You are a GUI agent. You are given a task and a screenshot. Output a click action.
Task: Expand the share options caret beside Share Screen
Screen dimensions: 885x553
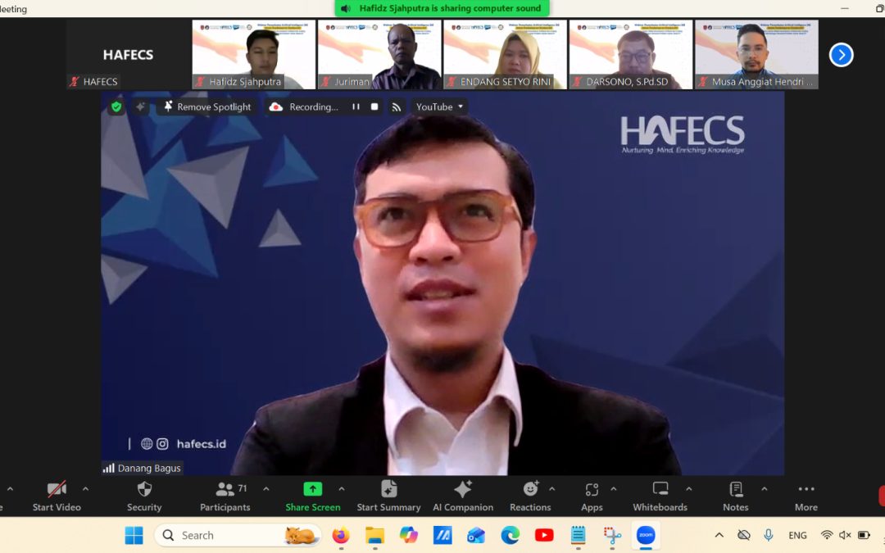(342, 489)
